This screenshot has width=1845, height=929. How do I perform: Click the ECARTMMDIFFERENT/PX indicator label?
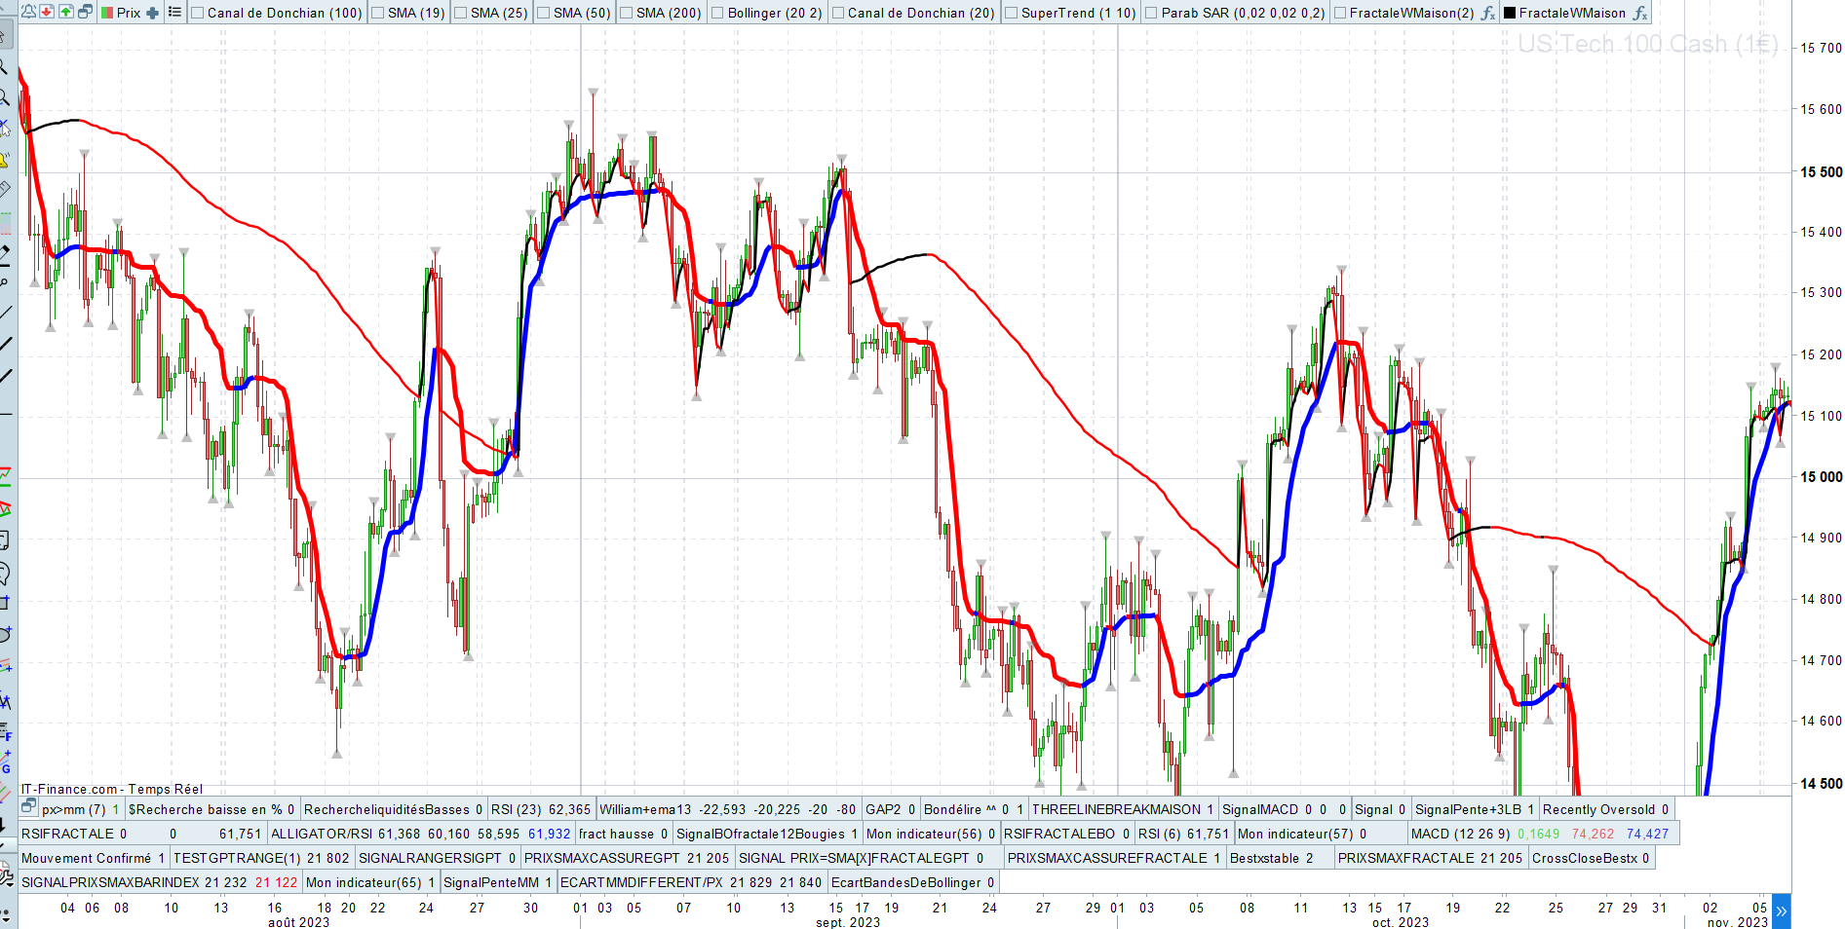(641, 882)
